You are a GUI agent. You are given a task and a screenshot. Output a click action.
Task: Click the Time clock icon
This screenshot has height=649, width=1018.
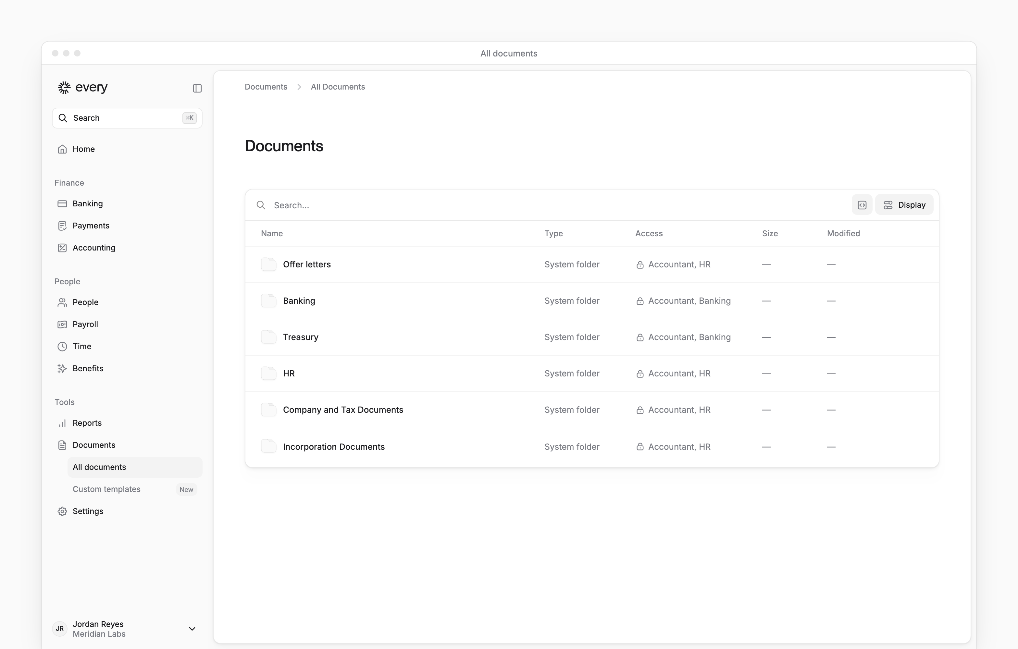62,346
